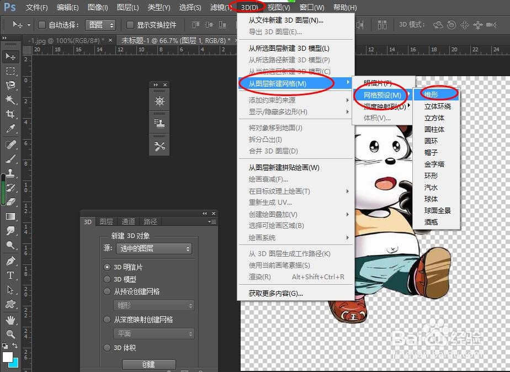
Task: Choose 从文件新建 3D 图层 menu item
Action: 296,20
